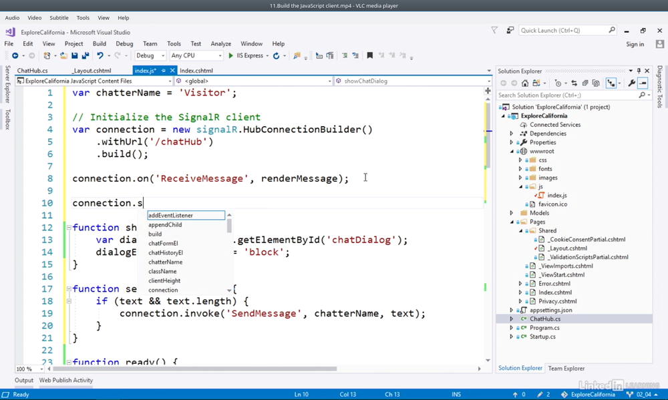Screen dimensions: 668x400
Task: Collapse the Pages folder node
Action: pyautogui.click(x=512, y=222)
